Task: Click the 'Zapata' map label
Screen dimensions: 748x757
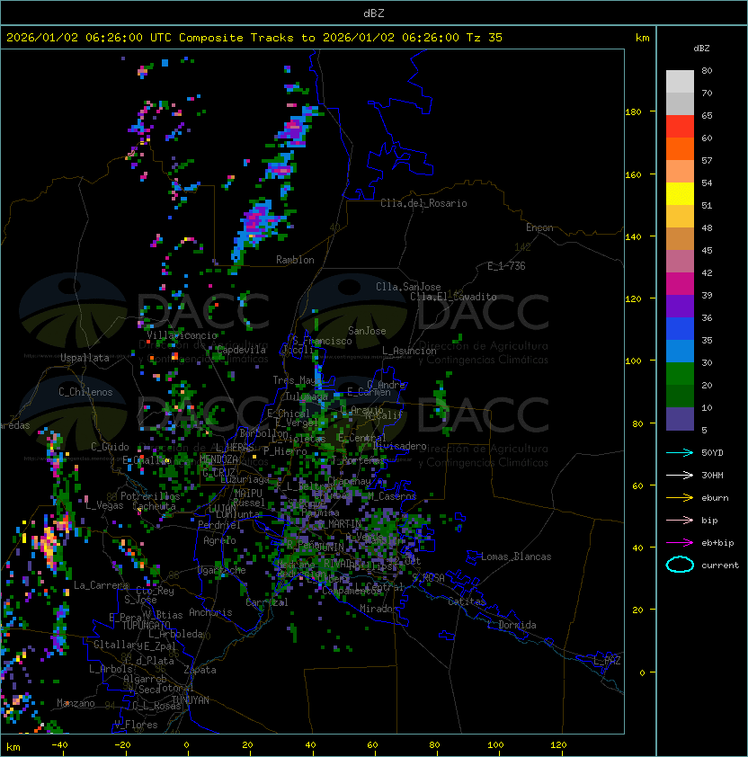Action: [200, 670]
